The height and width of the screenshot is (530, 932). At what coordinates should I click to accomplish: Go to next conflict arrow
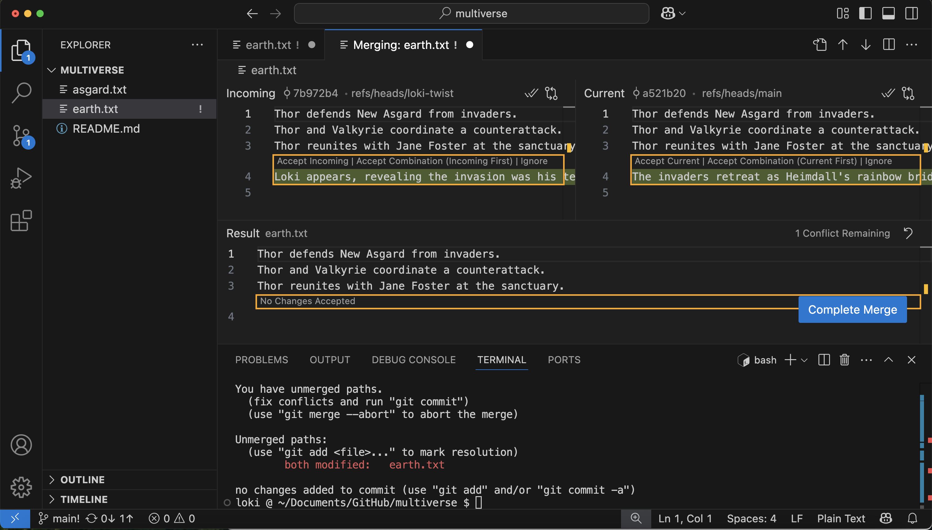pyautogui.click(x=866, y=45)
